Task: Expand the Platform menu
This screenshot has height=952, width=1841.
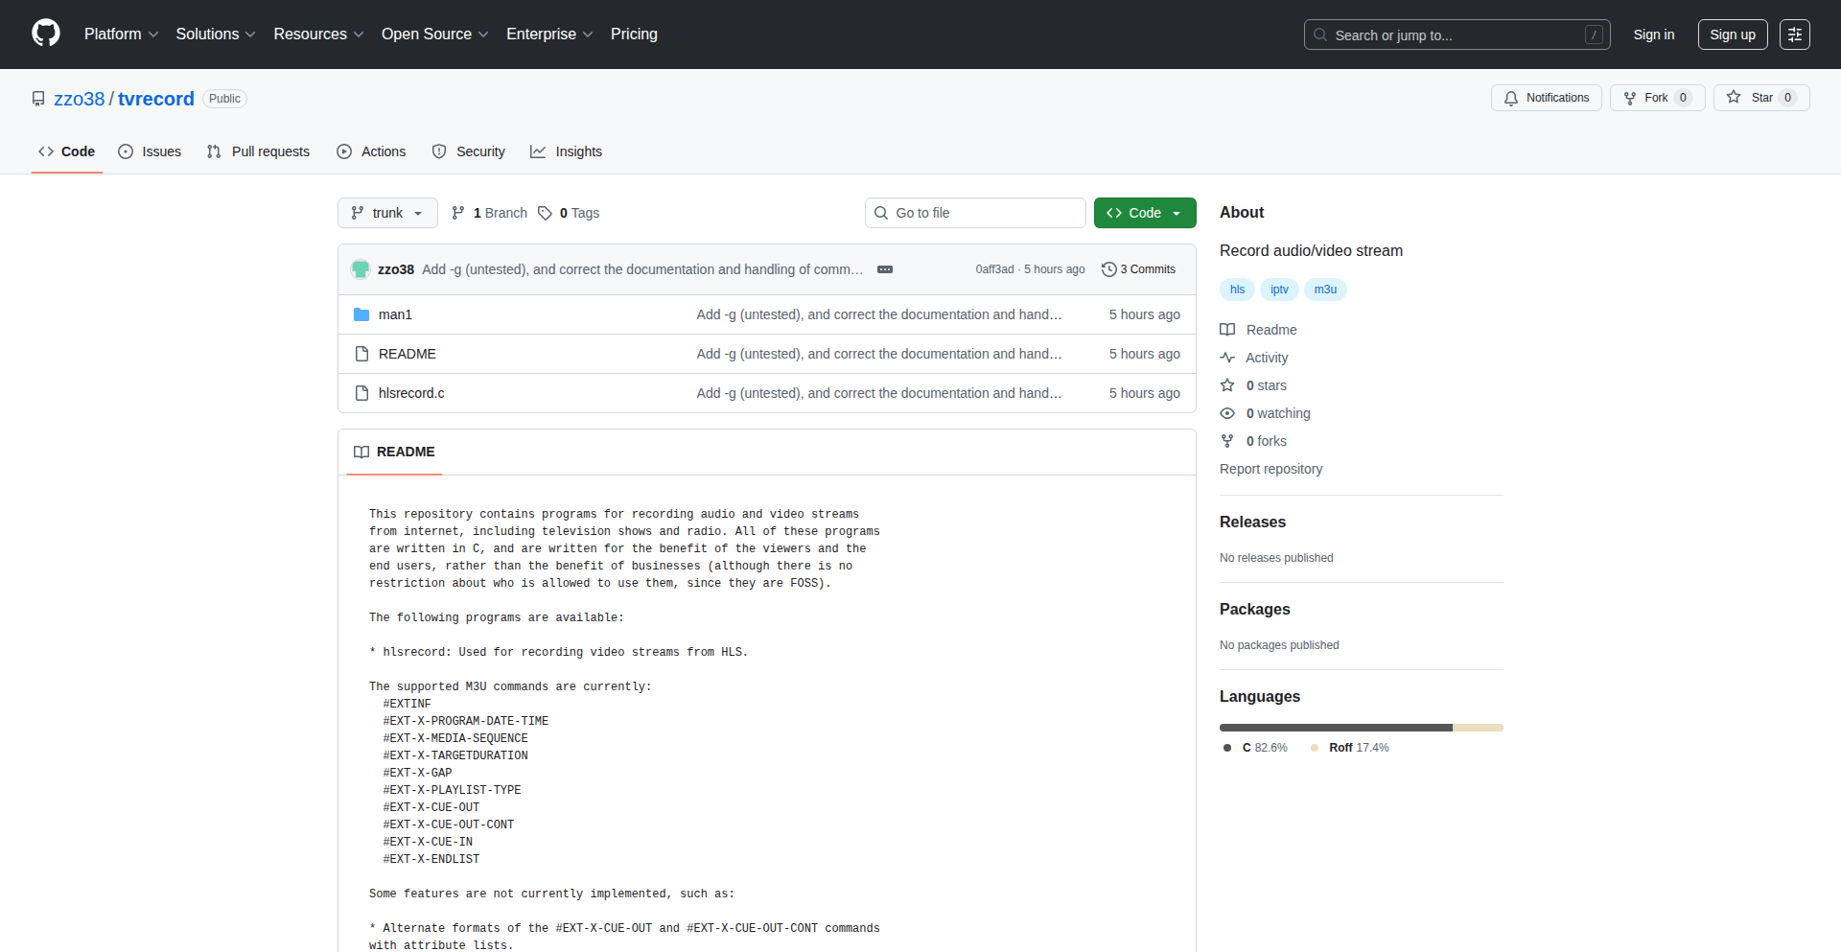Action: pyautogui.click(x=121, y=34)
